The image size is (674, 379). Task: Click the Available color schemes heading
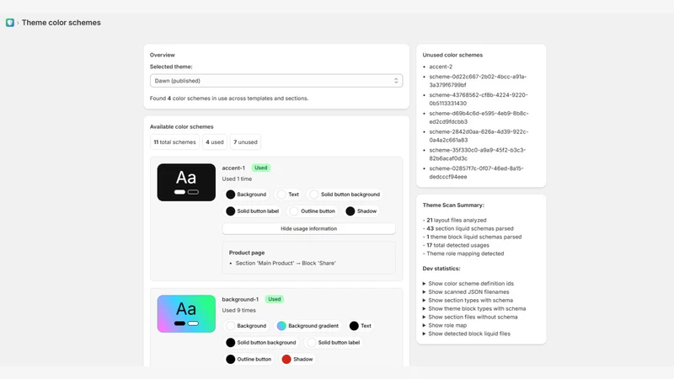tap(182, 127)
